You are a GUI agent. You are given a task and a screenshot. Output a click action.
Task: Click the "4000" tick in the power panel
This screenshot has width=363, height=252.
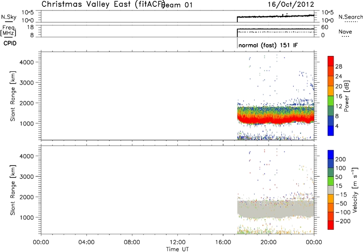click(27, 62)
